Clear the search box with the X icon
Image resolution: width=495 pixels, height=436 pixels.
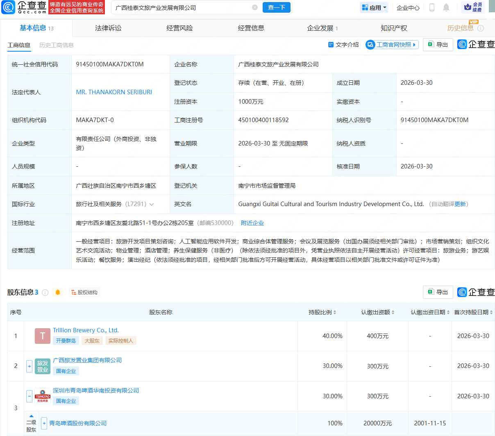(255, 7)
